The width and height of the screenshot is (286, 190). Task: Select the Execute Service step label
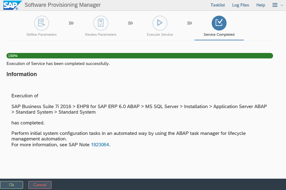[x=160, y=34]
